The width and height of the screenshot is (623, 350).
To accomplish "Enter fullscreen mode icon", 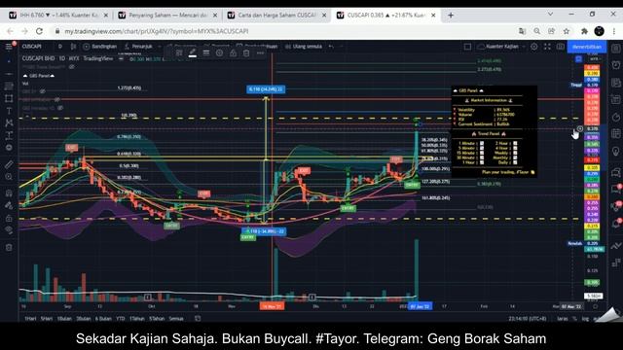I will [547, 47].
